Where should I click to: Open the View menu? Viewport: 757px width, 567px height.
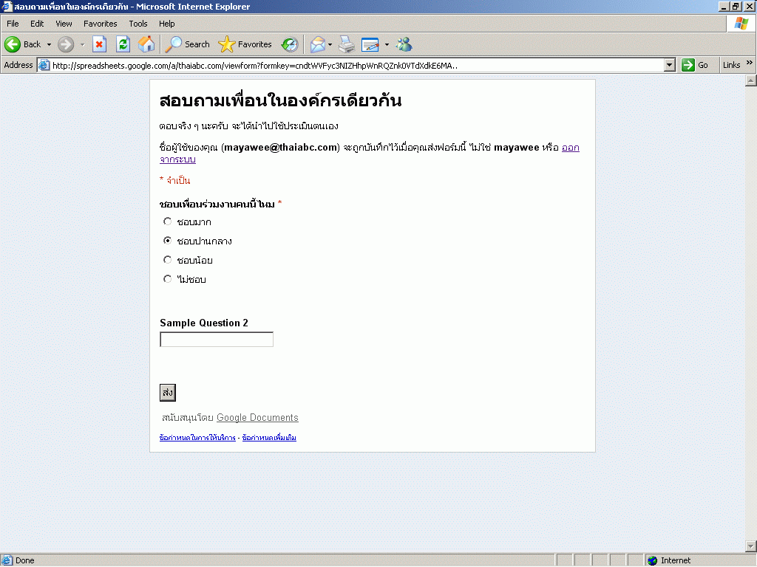click(x=64, y=24)
